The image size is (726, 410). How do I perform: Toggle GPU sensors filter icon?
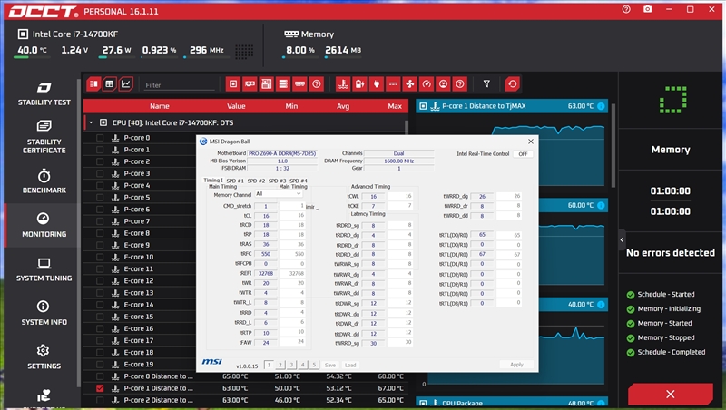click(x=250, y=83)
